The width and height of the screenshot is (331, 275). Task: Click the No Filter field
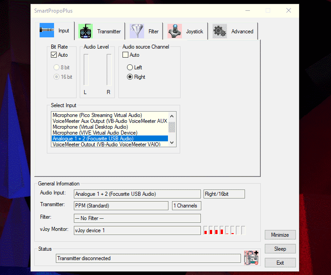coord(137,218)
